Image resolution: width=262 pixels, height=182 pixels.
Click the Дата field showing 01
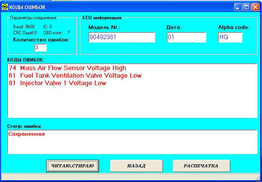[x=186, y=37]
